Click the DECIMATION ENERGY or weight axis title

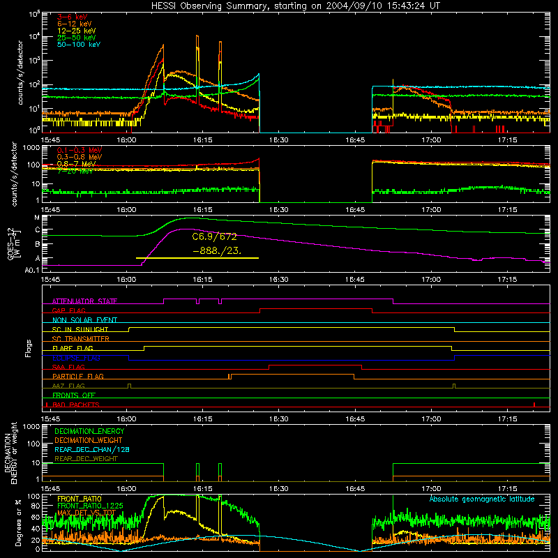[10, 453]
